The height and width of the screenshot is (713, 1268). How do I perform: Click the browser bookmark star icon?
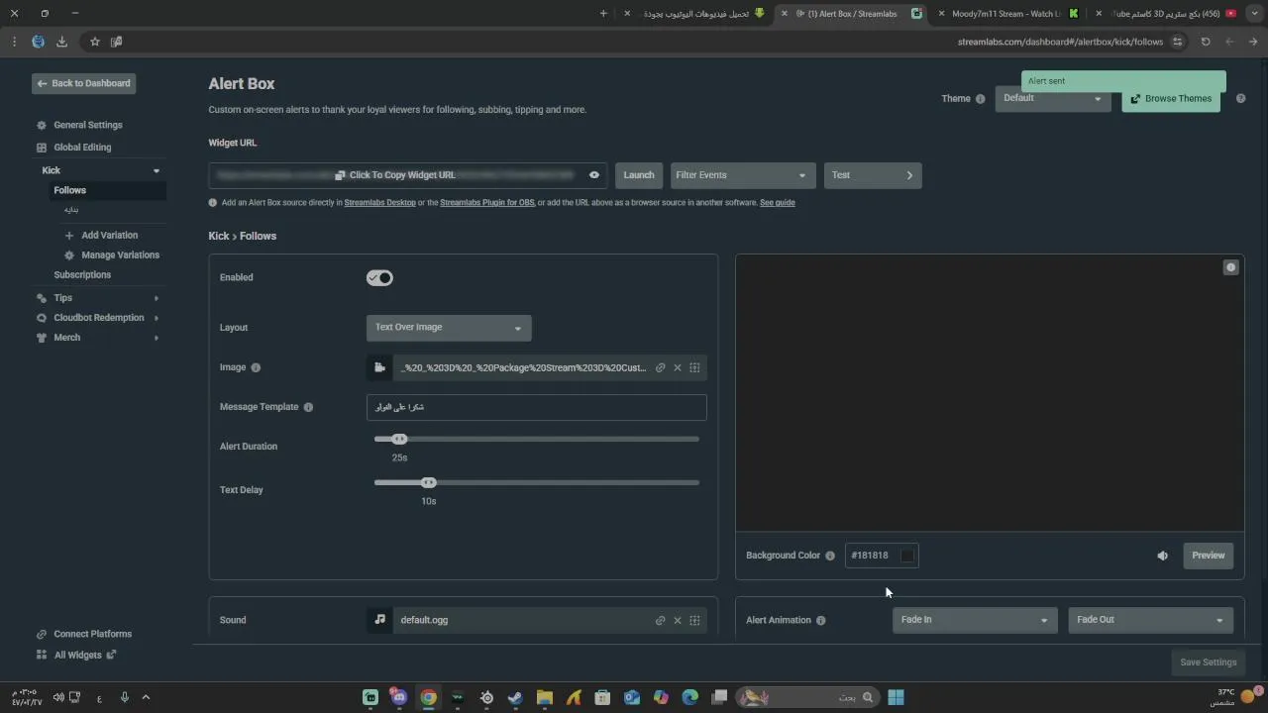(95, 42)
